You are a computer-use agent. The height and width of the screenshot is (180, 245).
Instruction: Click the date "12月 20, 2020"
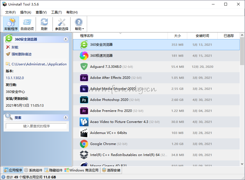(x=202, y=67)
